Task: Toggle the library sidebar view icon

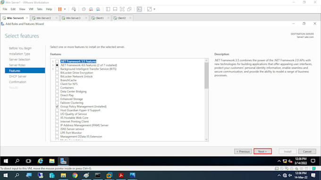Action: coord(108,9)
